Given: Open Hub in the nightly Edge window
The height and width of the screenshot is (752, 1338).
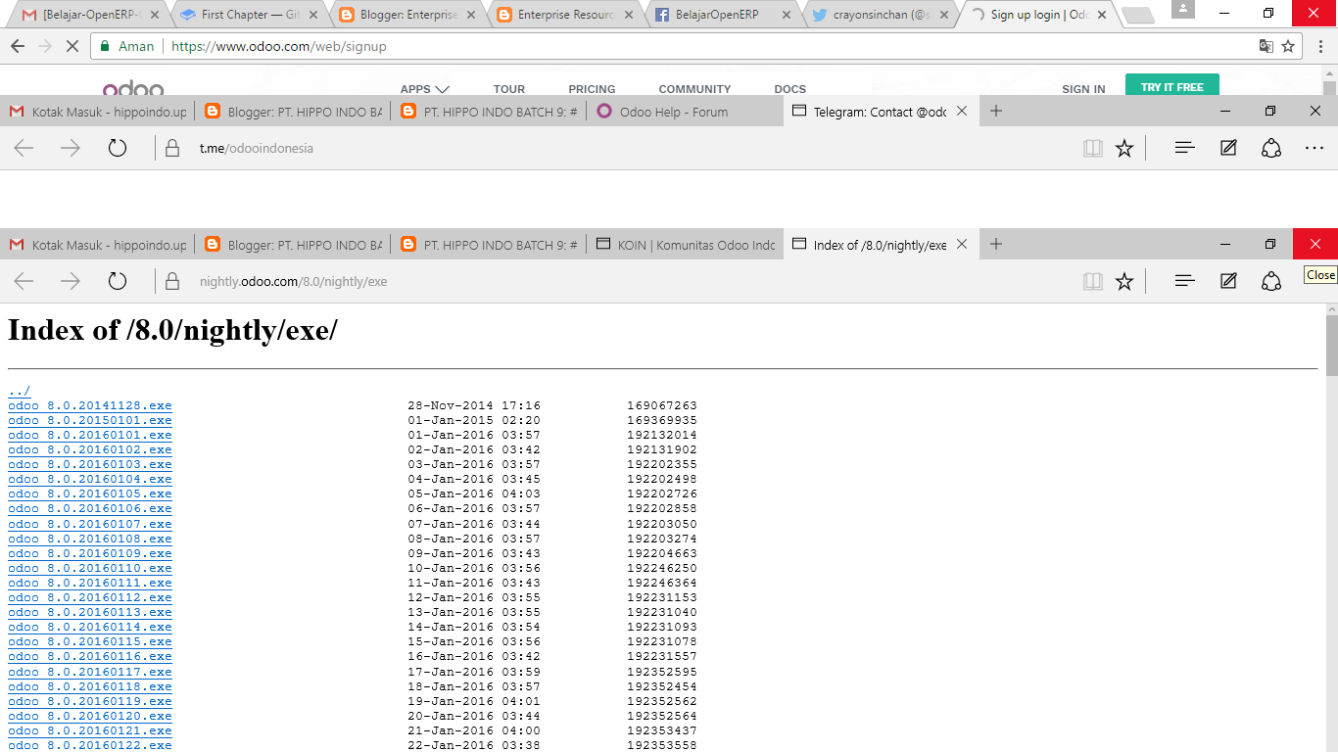Looking at the screenshot, I should pos(1184,281).
